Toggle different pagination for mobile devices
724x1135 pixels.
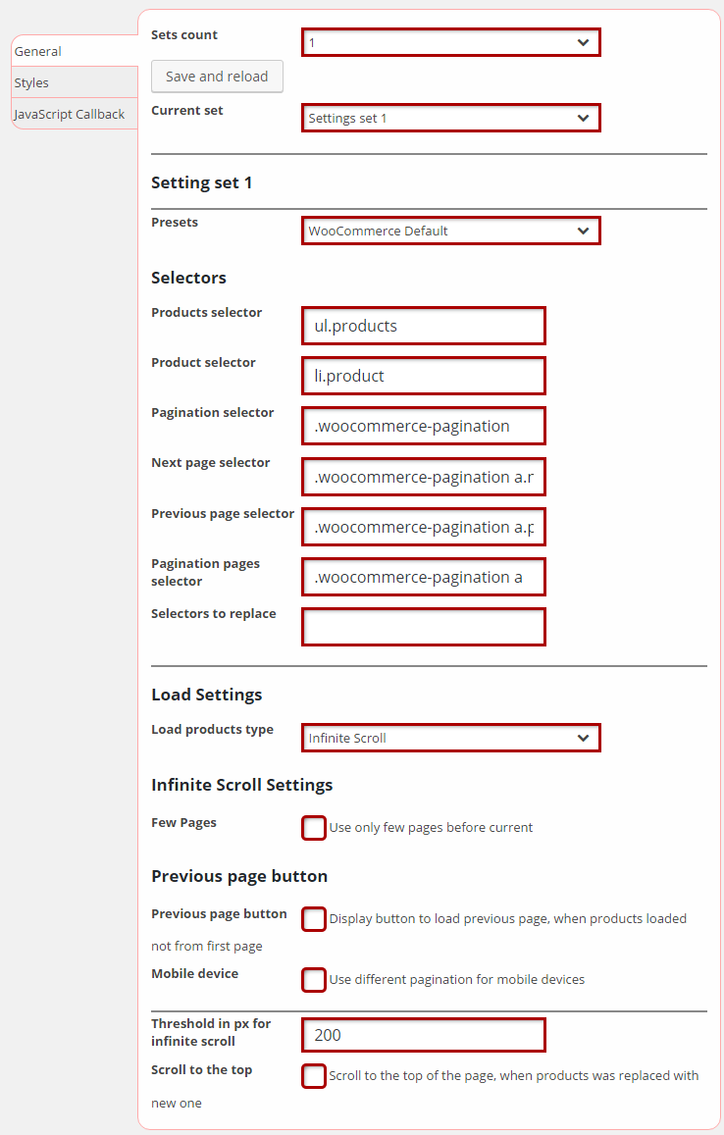(x=314, y=980)
